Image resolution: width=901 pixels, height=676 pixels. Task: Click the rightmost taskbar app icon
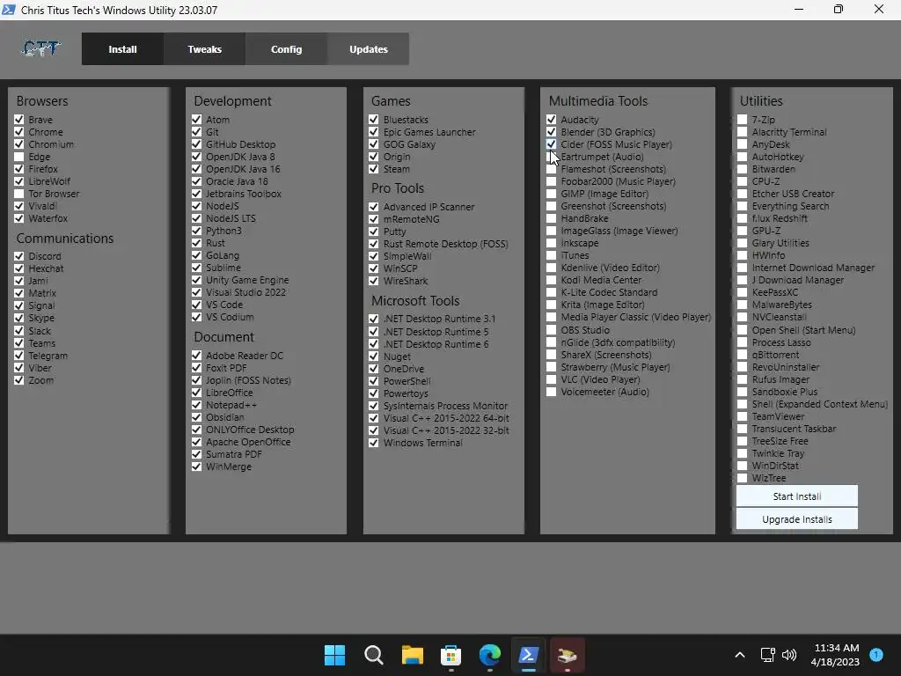click(x=568, y=655)
